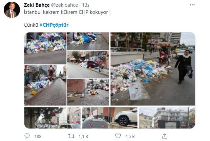Open bottom photo with white SUV
210x141 pixels.
110,118
